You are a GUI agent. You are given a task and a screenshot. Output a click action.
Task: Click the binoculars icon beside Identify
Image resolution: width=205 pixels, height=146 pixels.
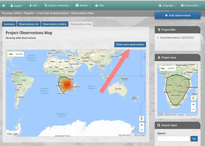tap(77, 5)
